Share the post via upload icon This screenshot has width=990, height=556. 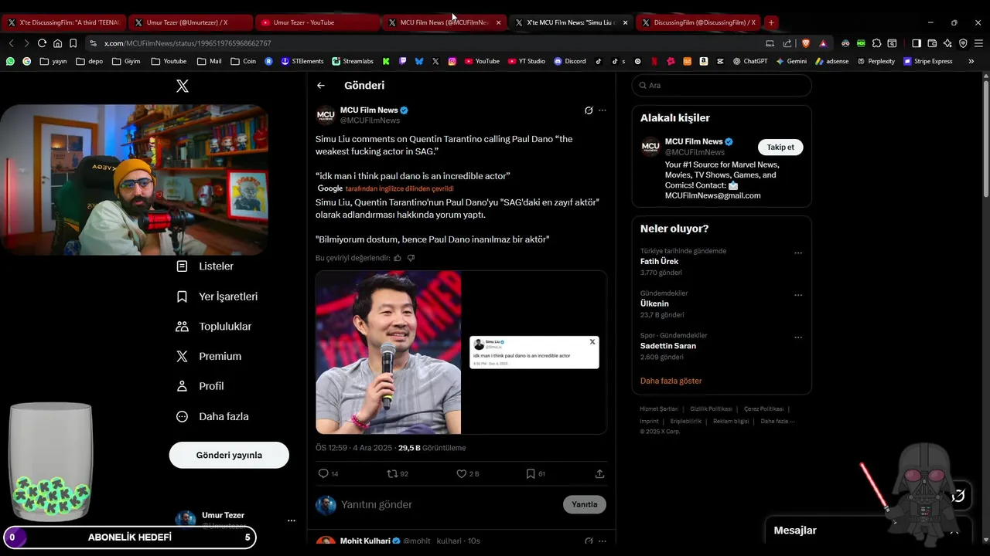[599, 473]
